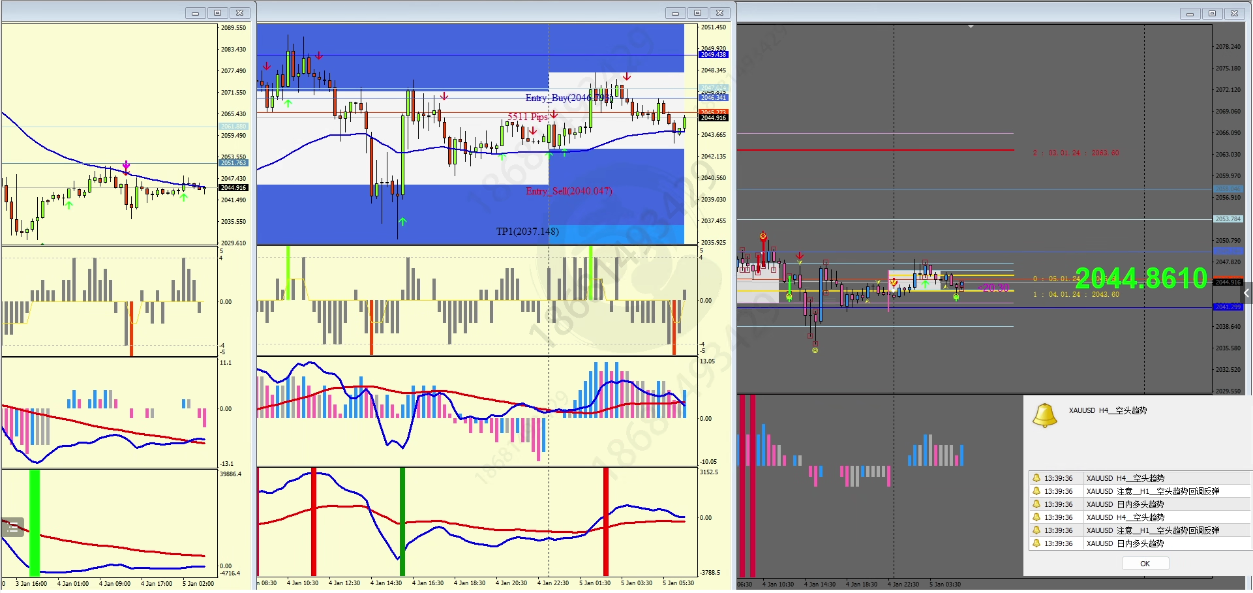Minimize the right chart window
The width and height of the screenshot is (1253, 593).
[1190, 14]
